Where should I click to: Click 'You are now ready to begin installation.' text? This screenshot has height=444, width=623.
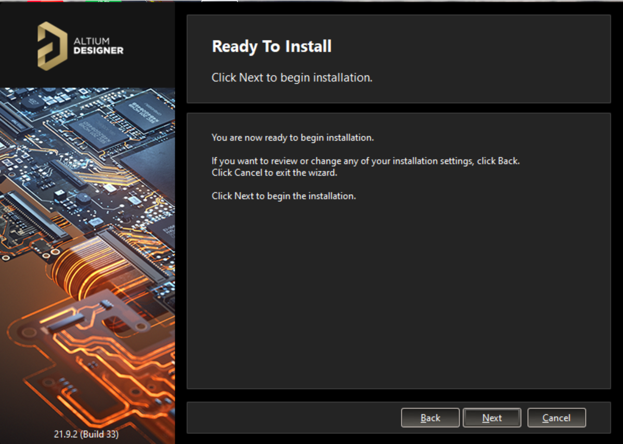(293, 138)
